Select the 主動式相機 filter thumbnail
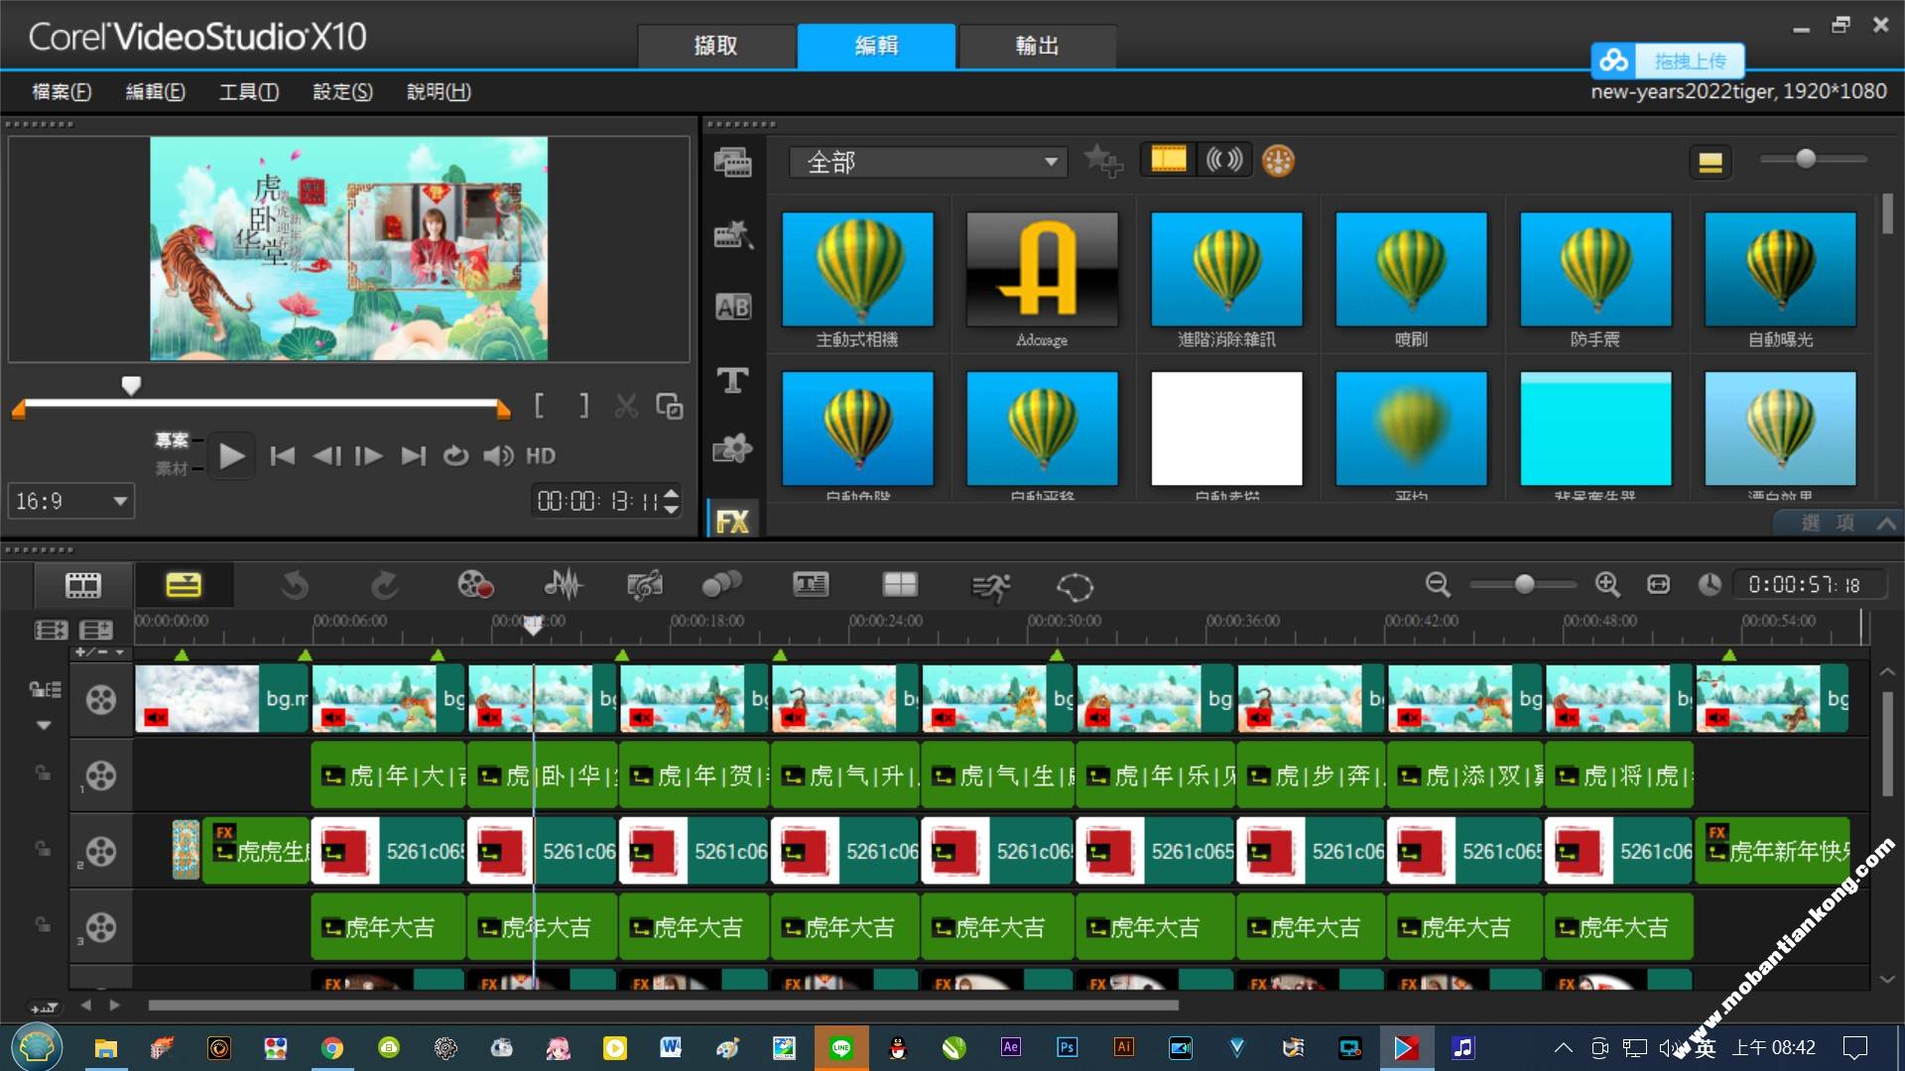This screenshot has width=1905, height=1071. click(x=857, y=270)
